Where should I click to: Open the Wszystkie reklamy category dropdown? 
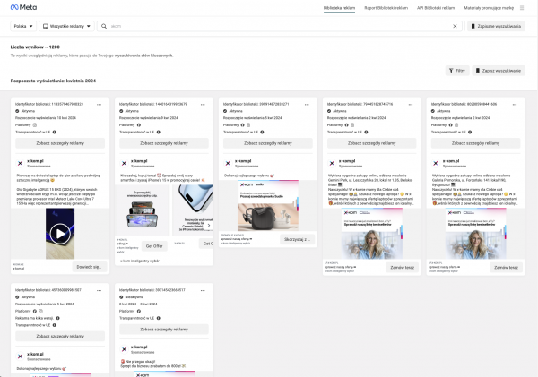pyautogui.click(x=65, y=28)
